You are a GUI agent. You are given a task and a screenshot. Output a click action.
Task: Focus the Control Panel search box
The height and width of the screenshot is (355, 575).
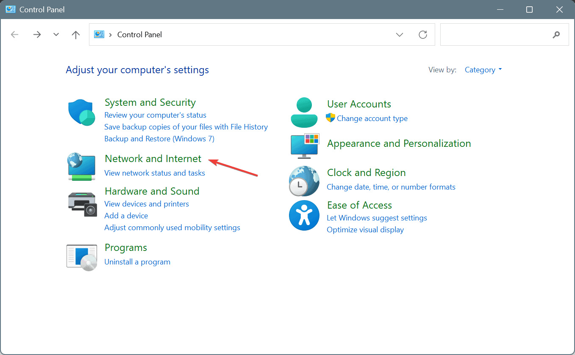(504, 34)
